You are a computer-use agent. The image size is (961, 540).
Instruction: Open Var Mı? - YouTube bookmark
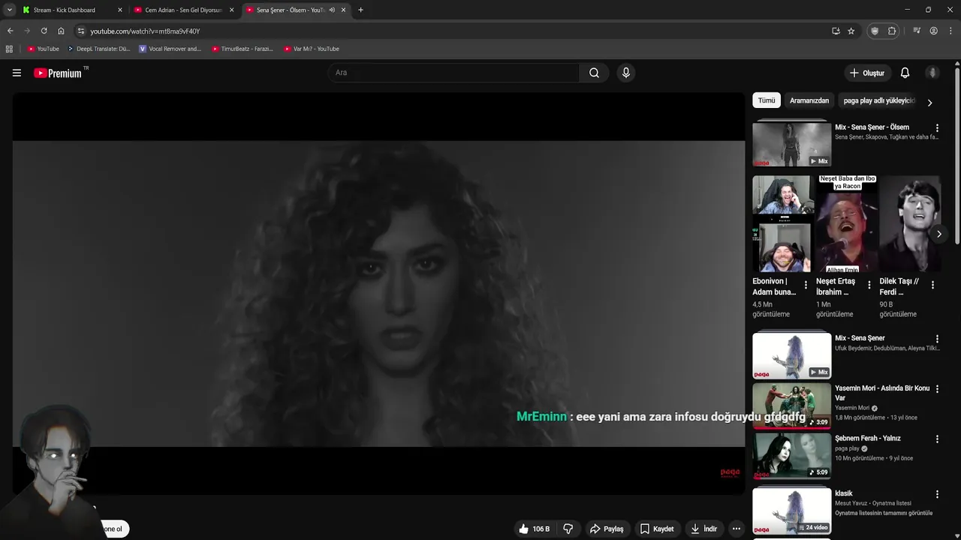(x=312, y=49)
